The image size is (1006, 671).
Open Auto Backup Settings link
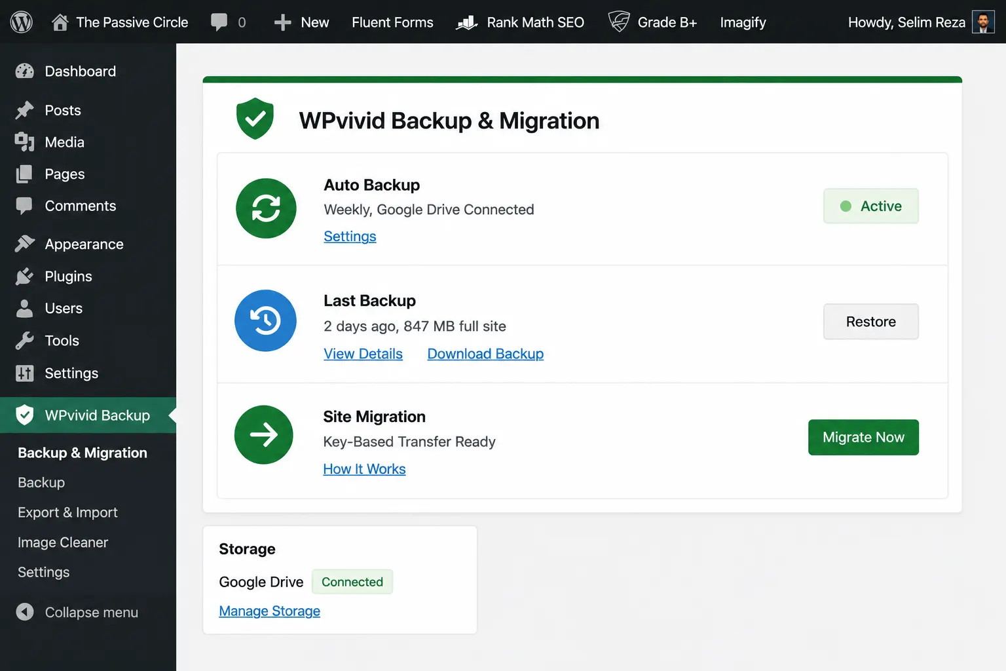coord(350,237)
